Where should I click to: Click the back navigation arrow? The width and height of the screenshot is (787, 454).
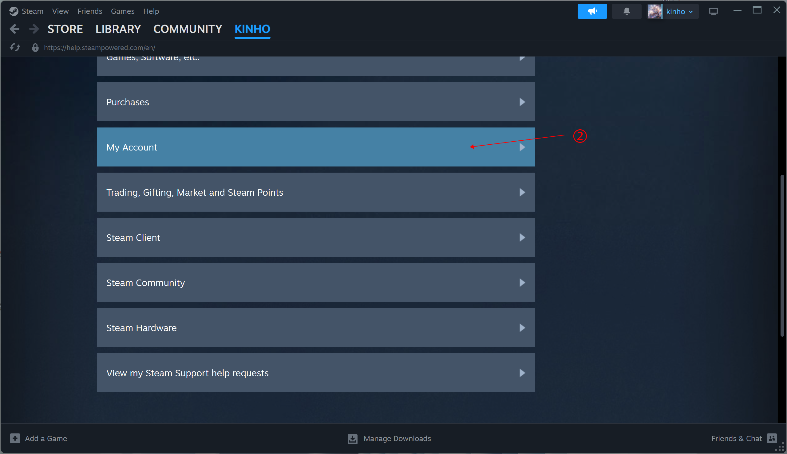tap(14, 29)
